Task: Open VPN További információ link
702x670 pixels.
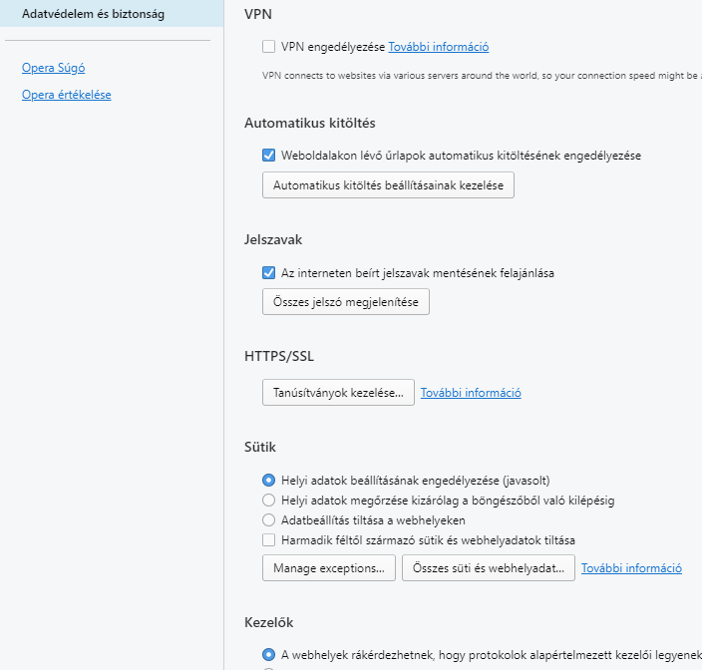Action: (x=439, y=47)
